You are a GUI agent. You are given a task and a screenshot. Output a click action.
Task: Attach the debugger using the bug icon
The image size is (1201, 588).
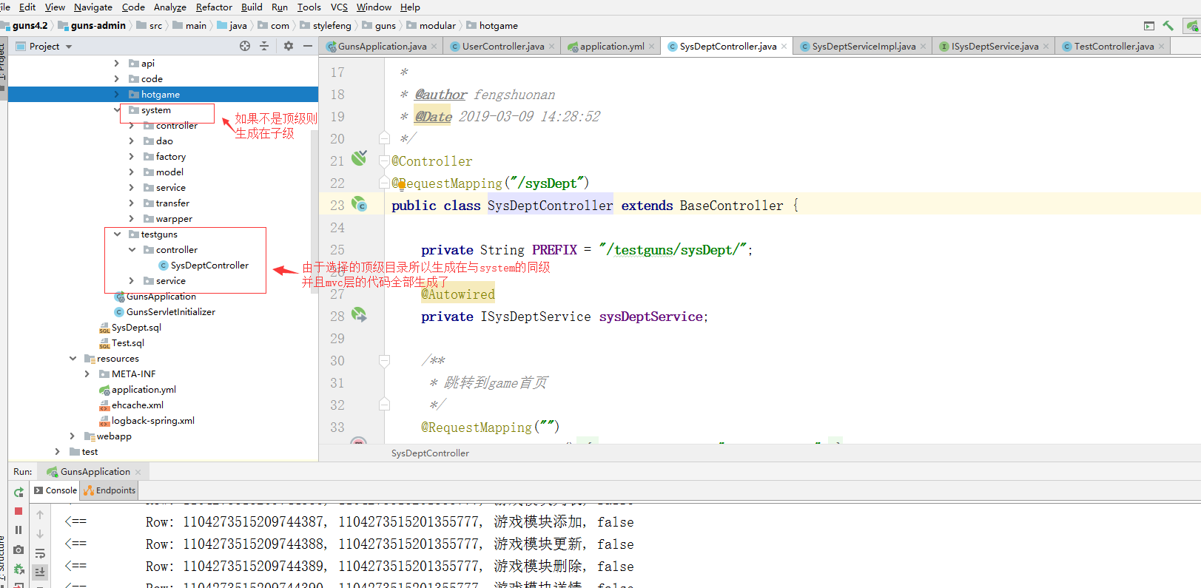[18, 570]
